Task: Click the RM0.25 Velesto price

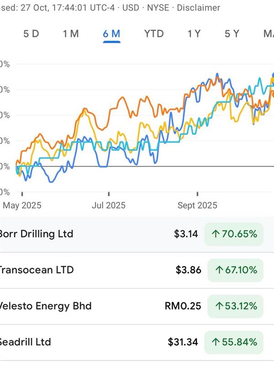Action: coord(183,306)
